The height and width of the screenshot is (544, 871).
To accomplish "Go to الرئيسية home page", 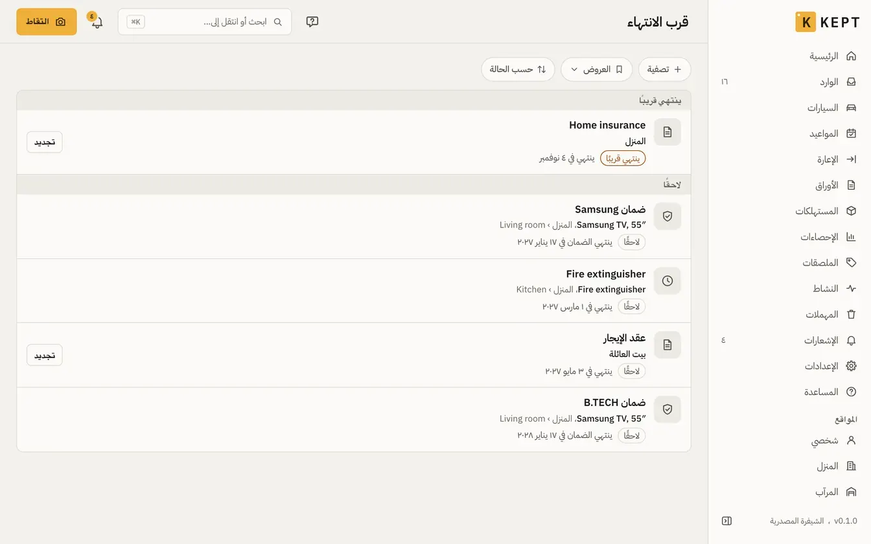I will point(789,56).
